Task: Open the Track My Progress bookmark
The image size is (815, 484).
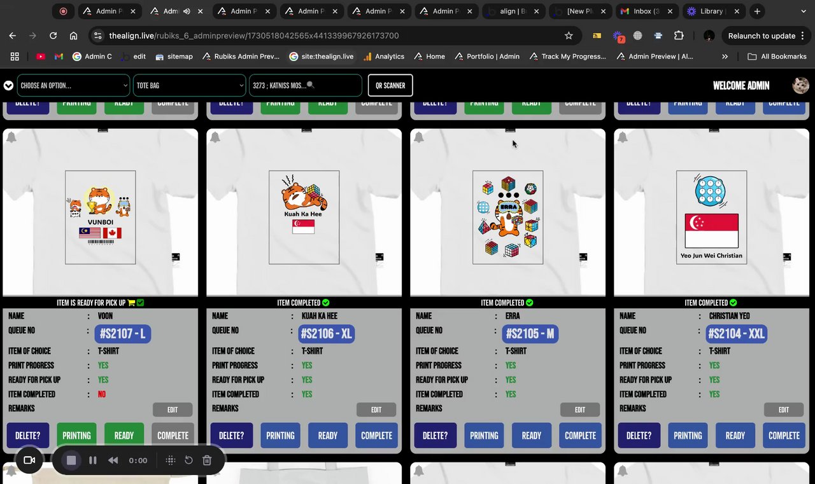Action: [567, 56]
